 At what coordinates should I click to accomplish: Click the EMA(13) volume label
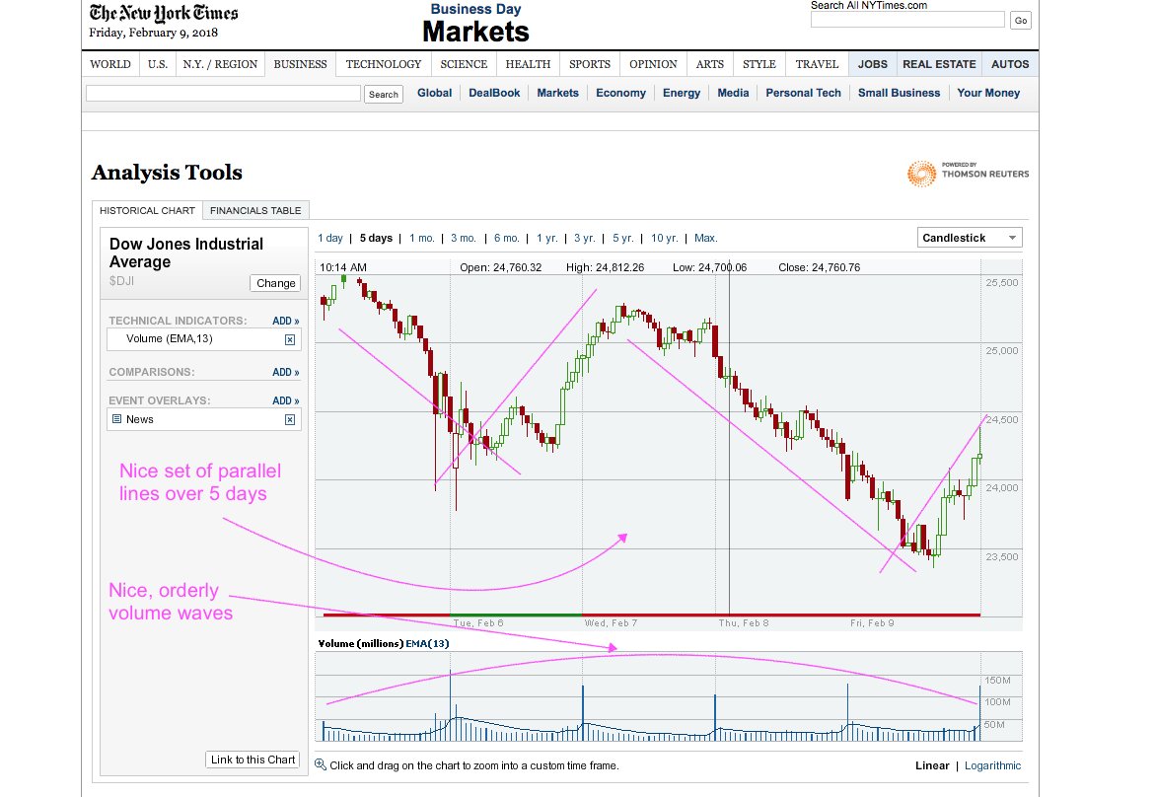point(427,644)
